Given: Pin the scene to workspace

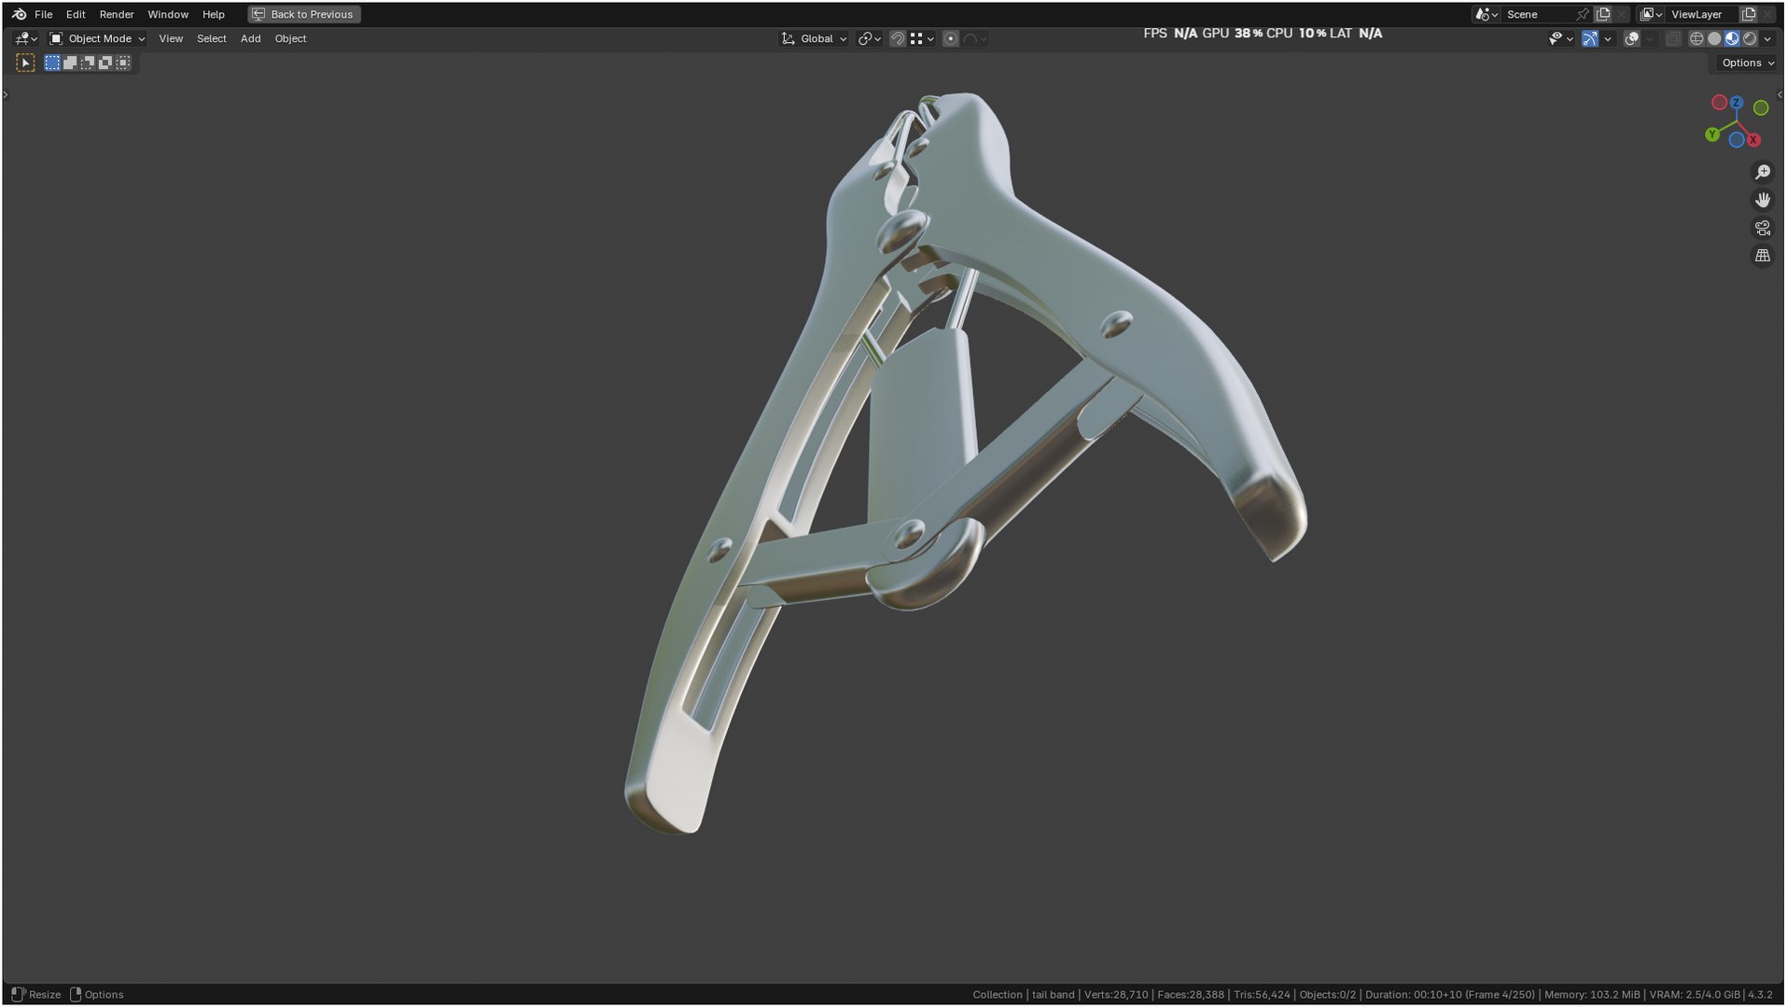Looking at the screenshot, I should pos(1583,14).
